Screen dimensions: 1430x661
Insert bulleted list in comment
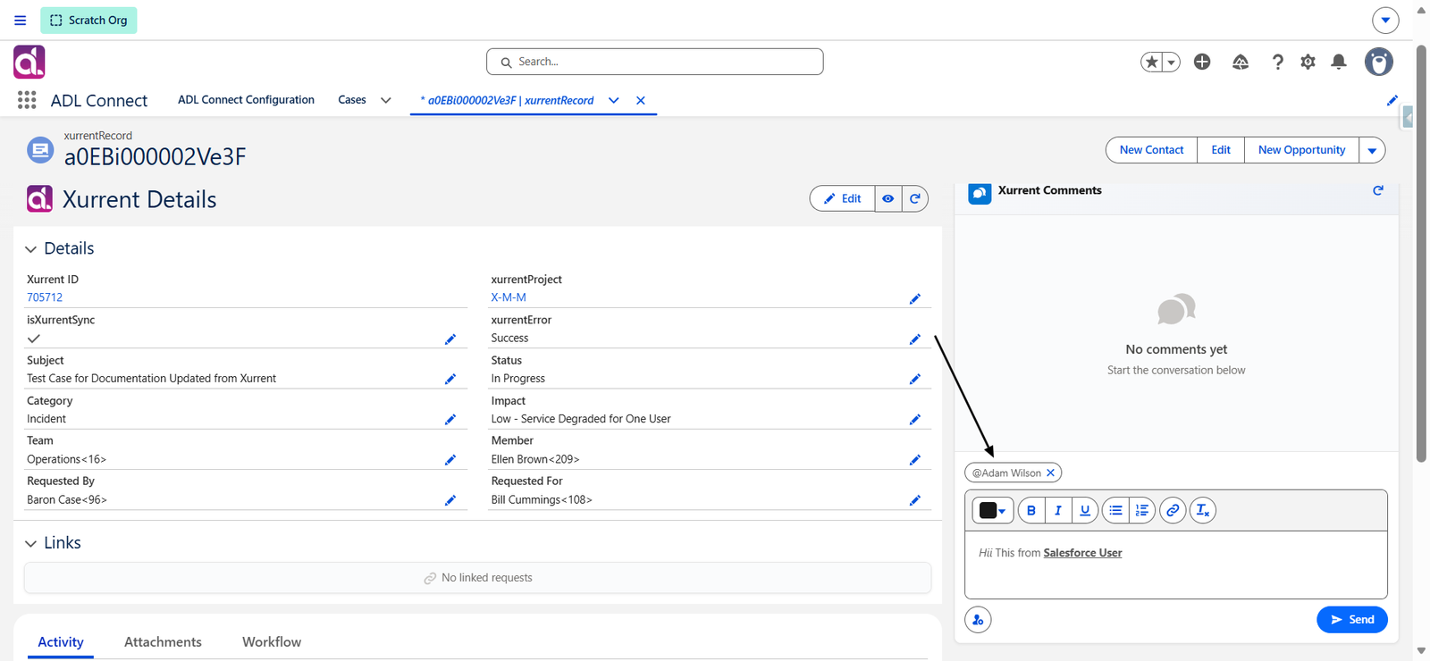tap(1115, 510)
